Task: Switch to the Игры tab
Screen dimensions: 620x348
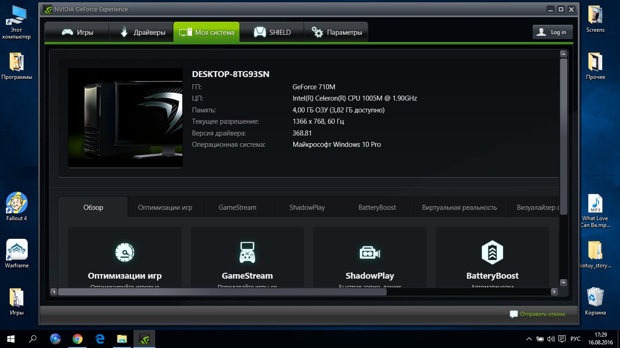Action: point(77,33)
